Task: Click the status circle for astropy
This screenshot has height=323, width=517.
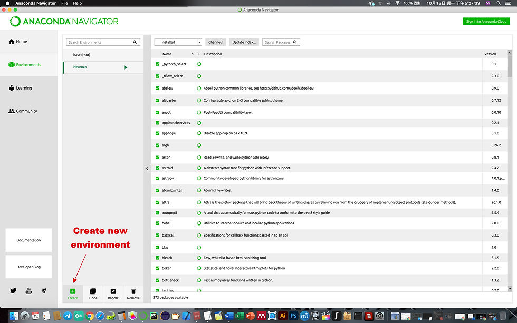Action: click(x=199, y=178)
